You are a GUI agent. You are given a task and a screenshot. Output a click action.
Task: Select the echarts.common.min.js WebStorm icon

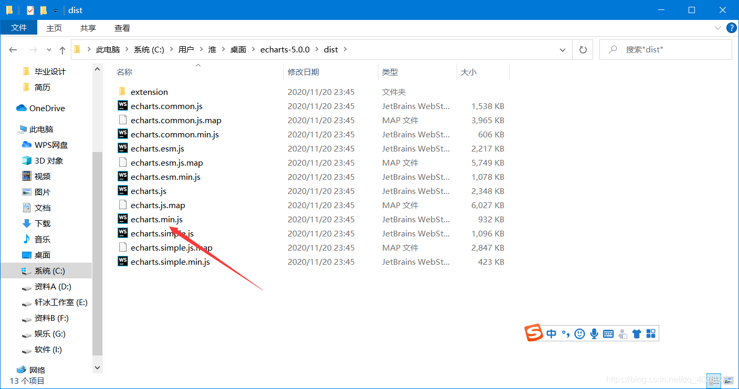coord(123,134)
